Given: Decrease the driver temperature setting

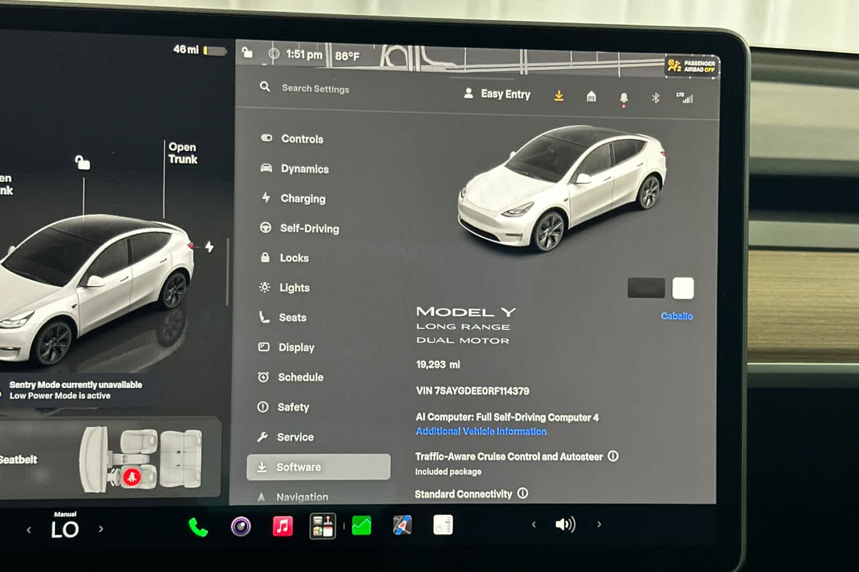Looking at the screenshot, I should pos(29,530).
